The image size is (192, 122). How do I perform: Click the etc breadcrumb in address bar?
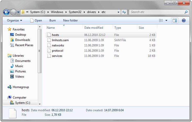103,12
